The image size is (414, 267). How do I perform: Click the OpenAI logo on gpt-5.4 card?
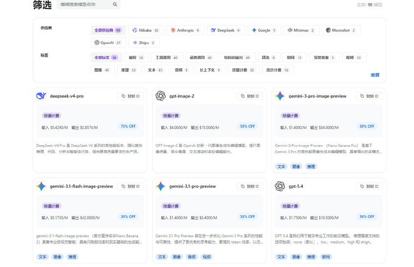pyautogui.click(x=280, y=186)
